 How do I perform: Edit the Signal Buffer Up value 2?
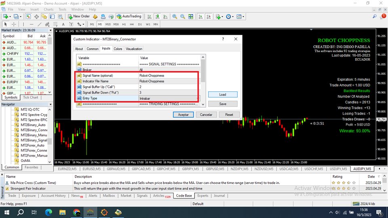point(169,87)
